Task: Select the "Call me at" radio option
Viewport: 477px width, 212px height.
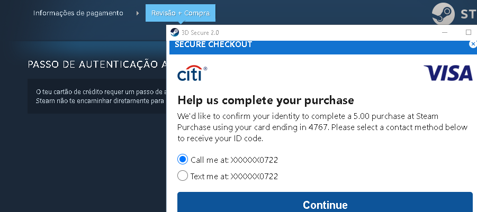Action: pos(183,160)
